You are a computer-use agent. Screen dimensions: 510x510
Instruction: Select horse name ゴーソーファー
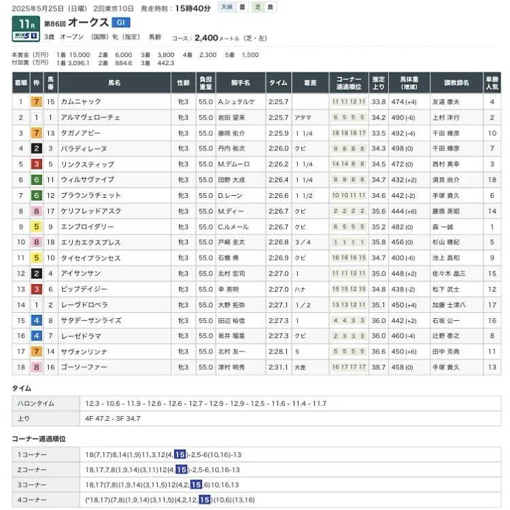(84, 367)
